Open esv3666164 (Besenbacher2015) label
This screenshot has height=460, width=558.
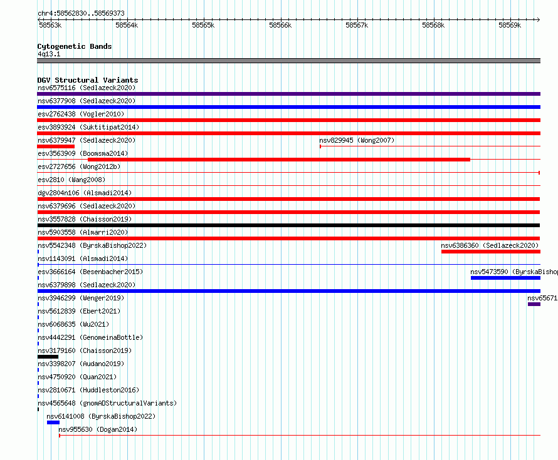coord(90,272)
